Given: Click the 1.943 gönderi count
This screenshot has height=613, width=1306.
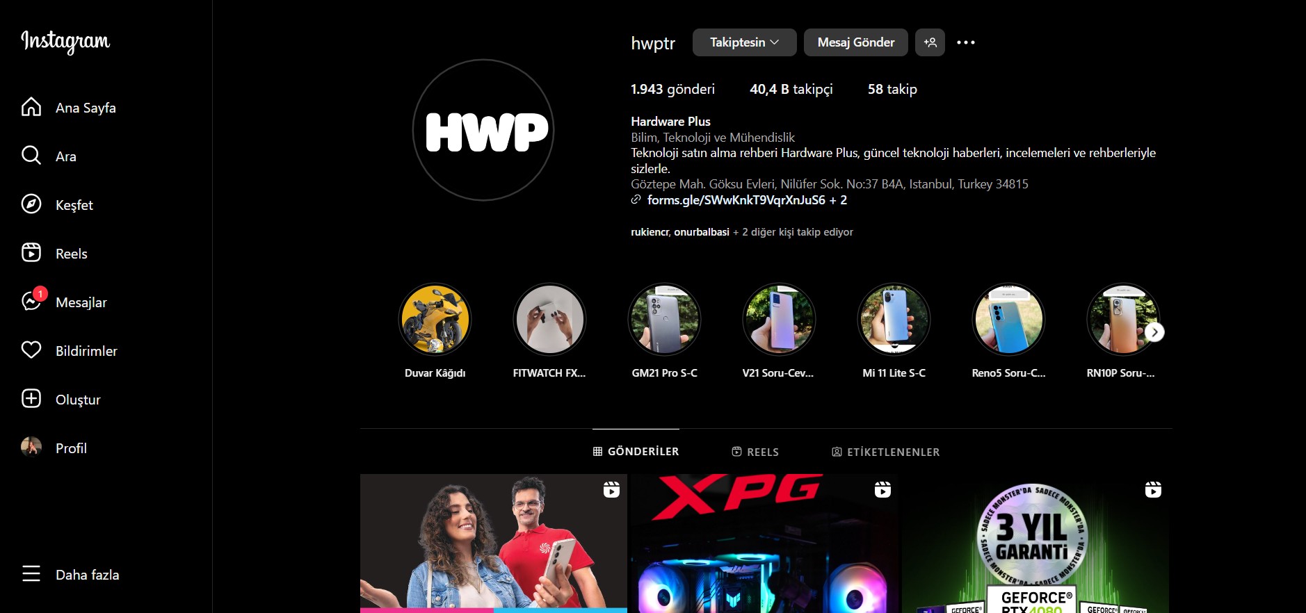Looking at the screenshot, I should point(672,89).
